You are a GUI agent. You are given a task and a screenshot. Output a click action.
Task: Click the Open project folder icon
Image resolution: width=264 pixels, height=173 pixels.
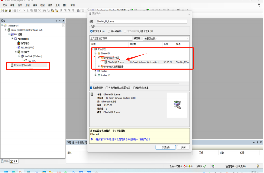click(x=6, y=10)
